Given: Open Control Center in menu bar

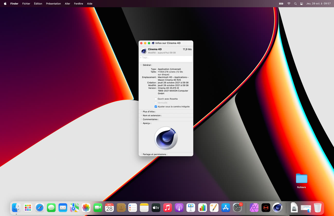Looking at the screenshot, I should click(302, 4).
